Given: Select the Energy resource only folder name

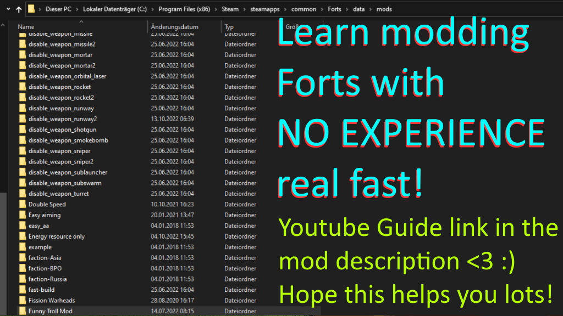Looking at the screenshot, I should [57, 236].
